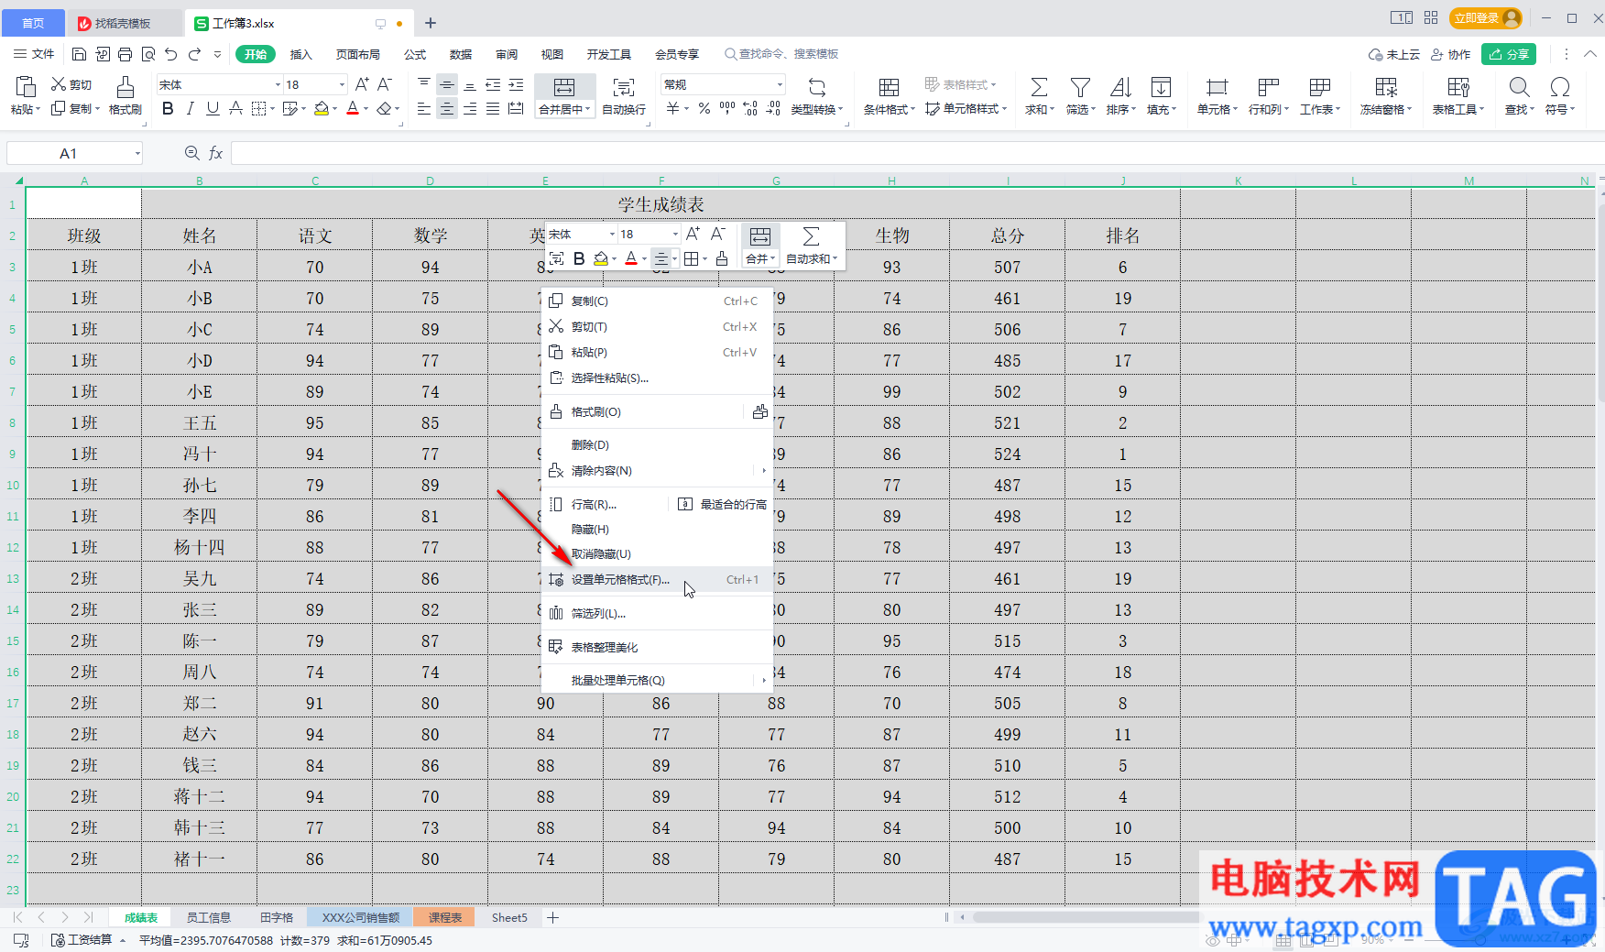Viewport: 1605px width, 952px height.
Task: Click the login (立即登录) button
Action: point(1485,17)
